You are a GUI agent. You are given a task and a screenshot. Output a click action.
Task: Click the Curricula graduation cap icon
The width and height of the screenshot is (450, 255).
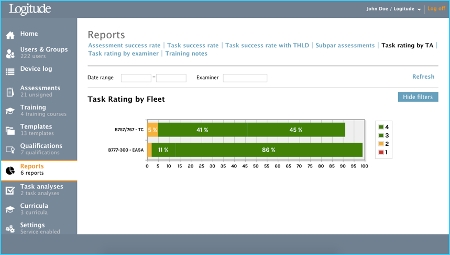(10, 209)
